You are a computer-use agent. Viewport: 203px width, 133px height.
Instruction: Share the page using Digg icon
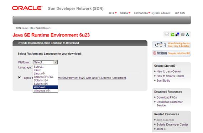(x=183, y=34)
